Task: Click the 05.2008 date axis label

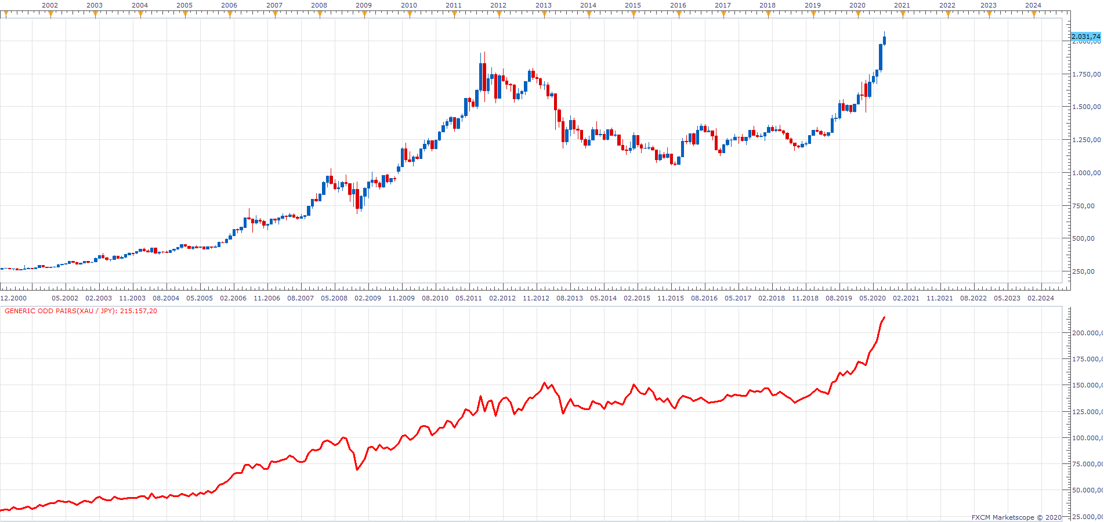Action: click(334, 298)
